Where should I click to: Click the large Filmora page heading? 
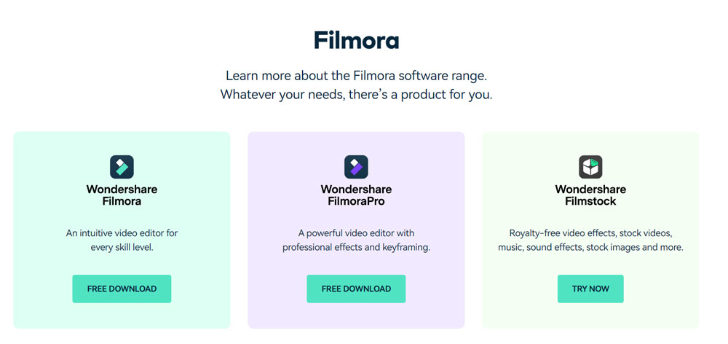click(356, 40)
